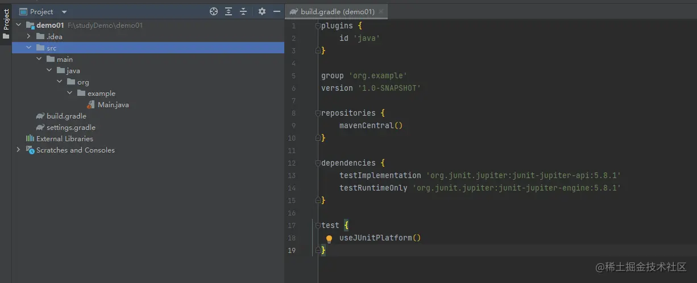
Task: Collapse the org package chevron
Action: [60, 82]
